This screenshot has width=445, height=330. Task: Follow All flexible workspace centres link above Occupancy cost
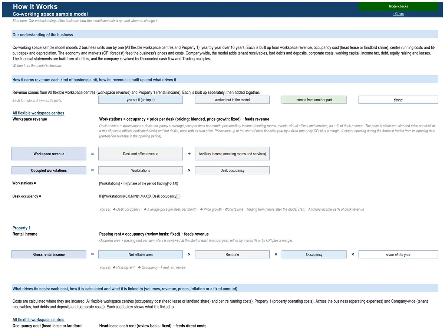pyautogui.click(x=39, y=320)
